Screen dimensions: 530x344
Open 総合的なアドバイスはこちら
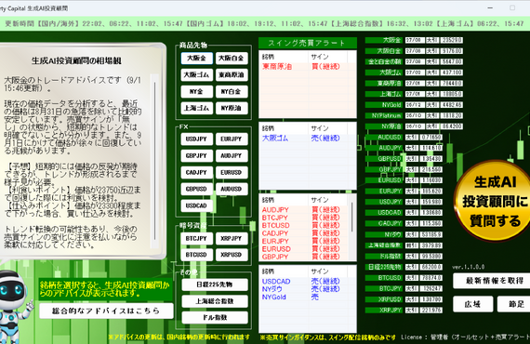[106, 311]
